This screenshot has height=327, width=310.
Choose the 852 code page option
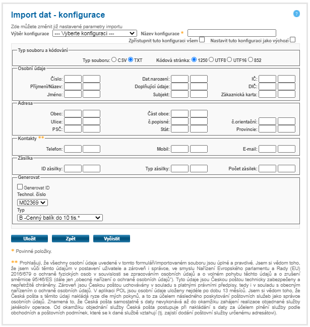click(x=251, y=59)
